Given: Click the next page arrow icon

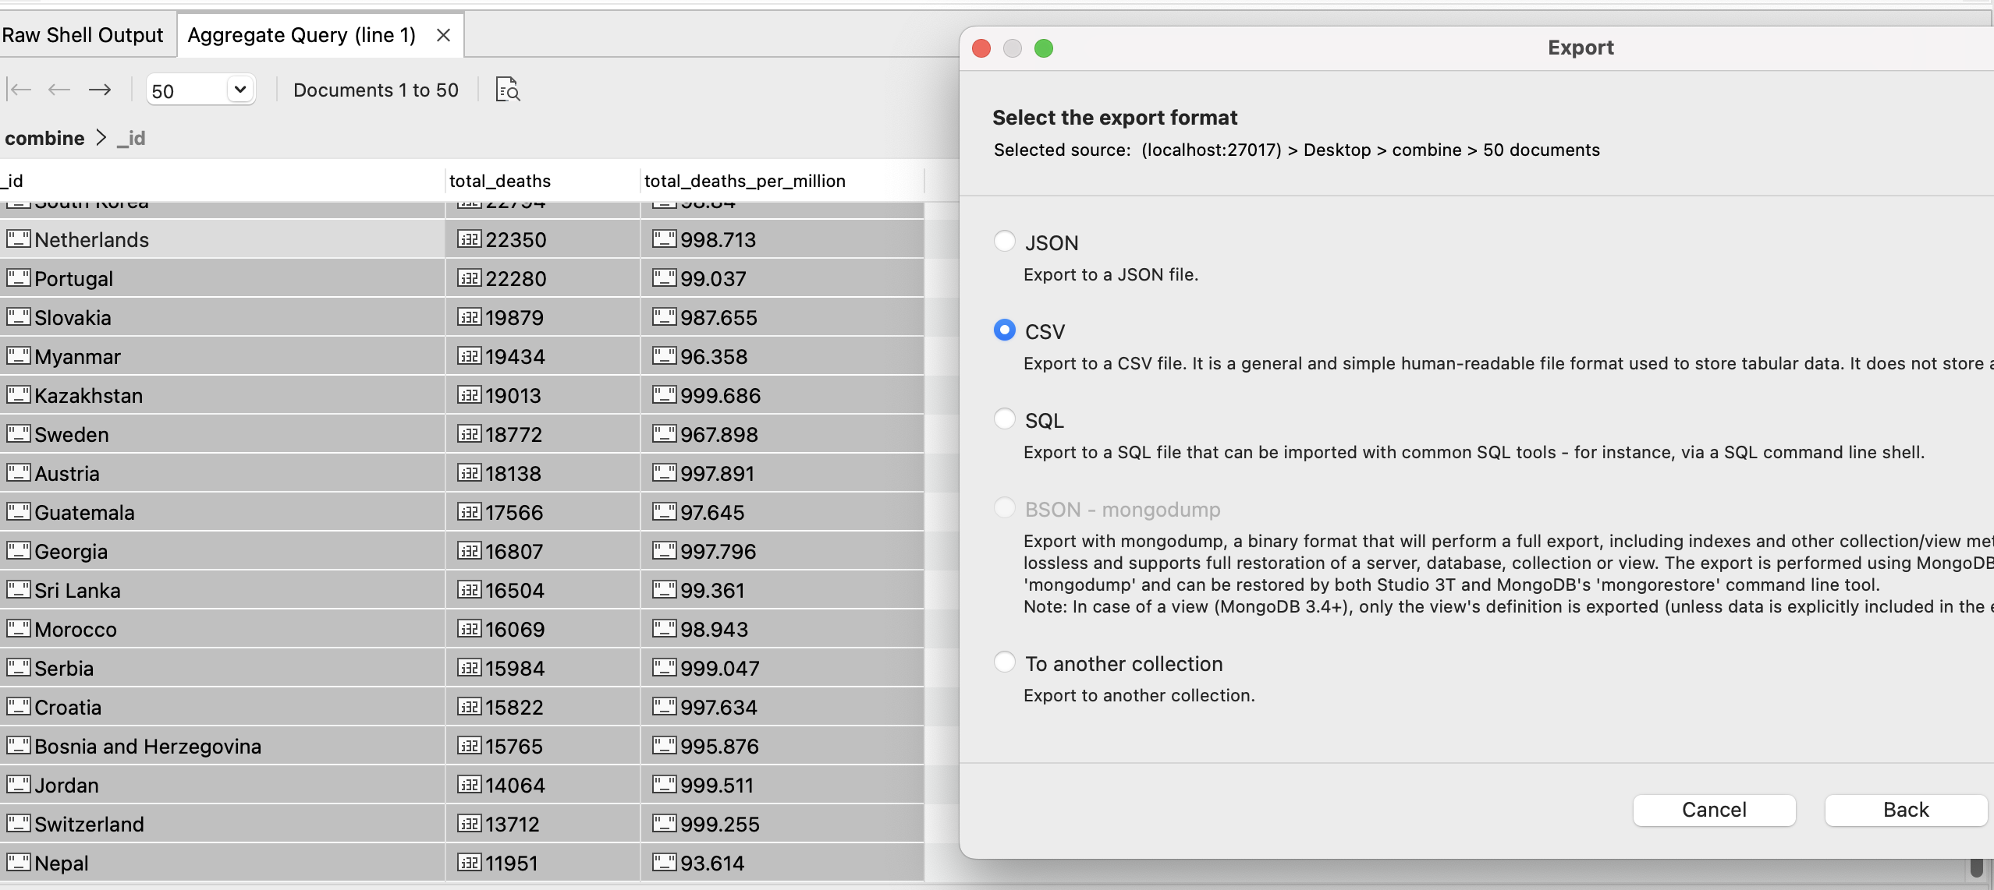Looking at the screenshot, I should [100, 90].
